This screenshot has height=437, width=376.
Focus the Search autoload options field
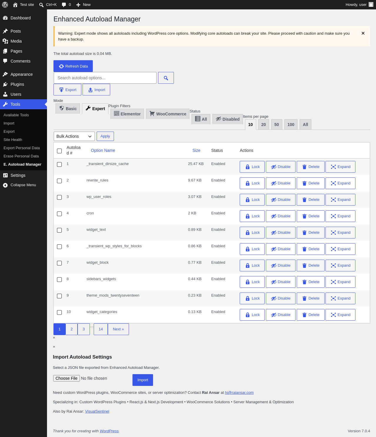tap(105, 78)
